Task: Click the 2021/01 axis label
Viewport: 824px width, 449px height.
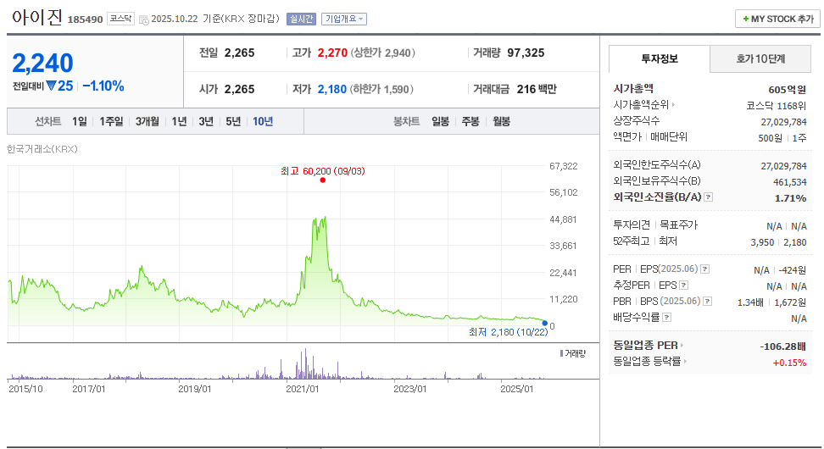Action: click(302, 389)
